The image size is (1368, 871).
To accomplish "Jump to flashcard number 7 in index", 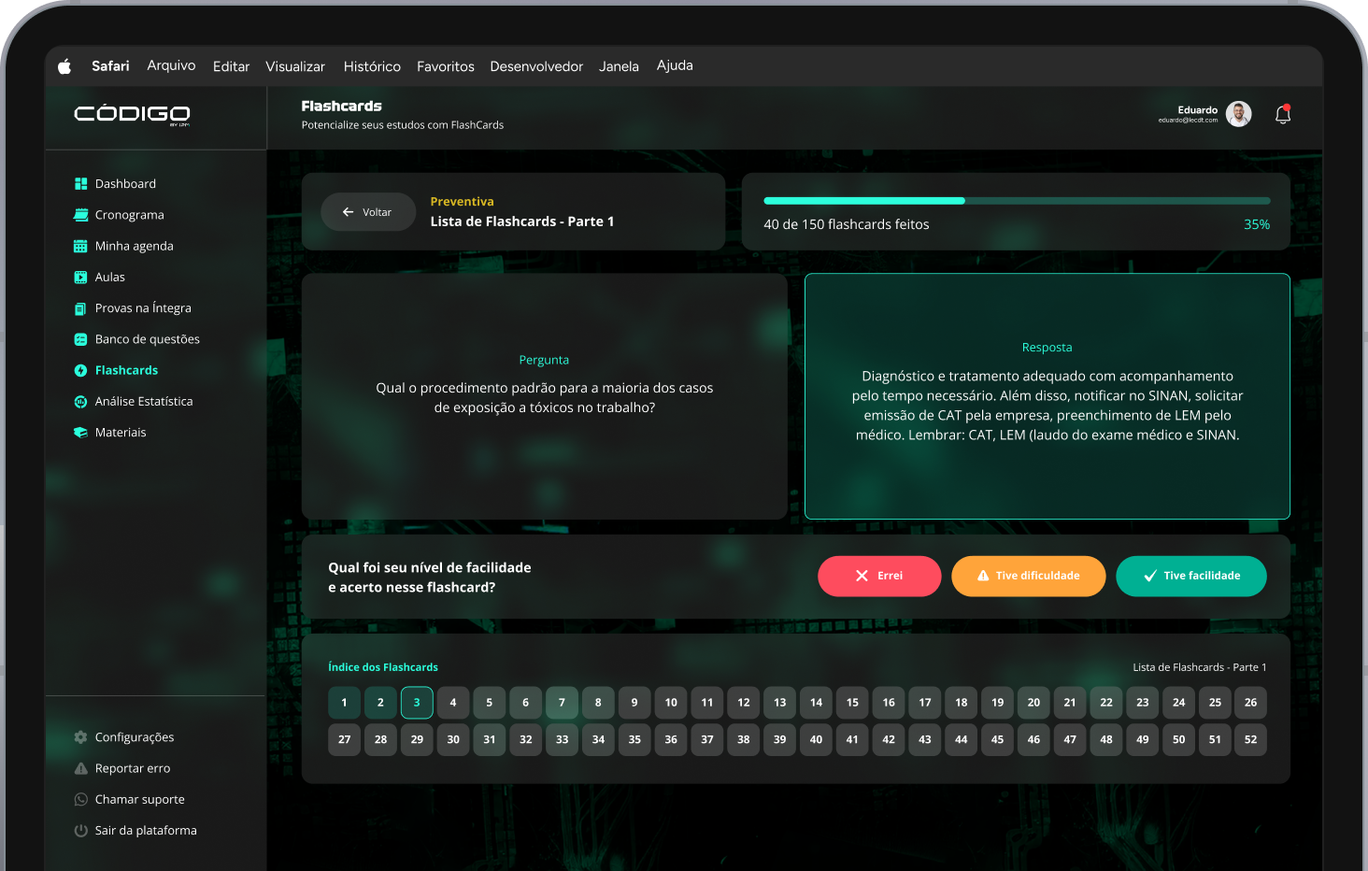I will pyautogui.click(x=562, y=703).
